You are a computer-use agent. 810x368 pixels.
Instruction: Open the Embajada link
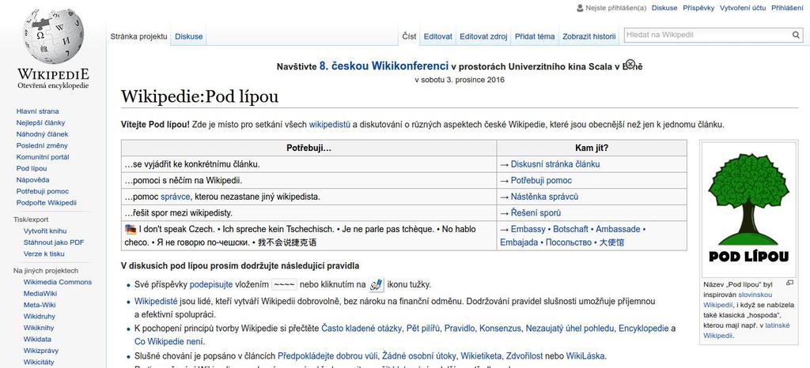pos(519,242)
